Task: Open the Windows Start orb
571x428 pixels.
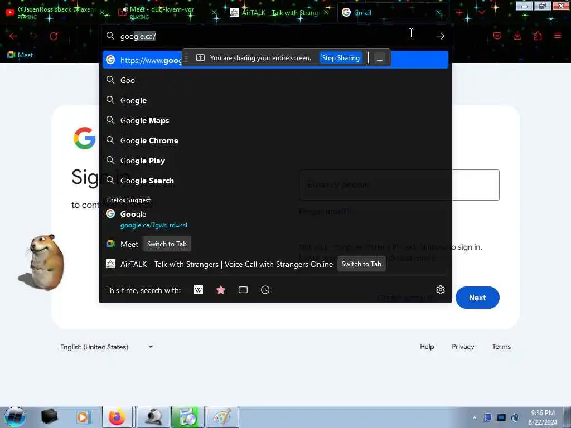Action: (15, 417)
